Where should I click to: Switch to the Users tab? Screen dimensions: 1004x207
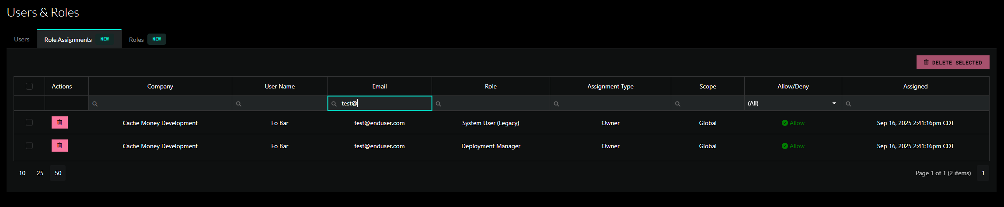click(22, 39)
